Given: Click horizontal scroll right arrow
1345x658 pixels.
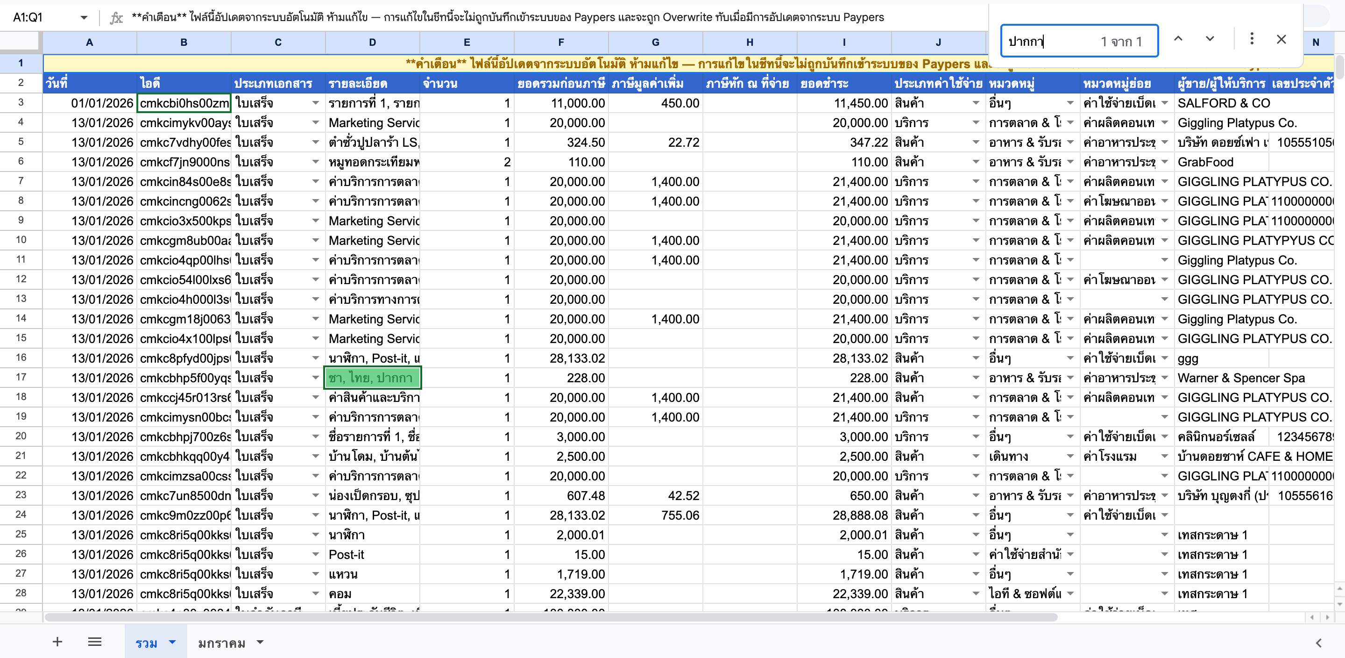Looking at the screenshot, I should [1327, 617].
